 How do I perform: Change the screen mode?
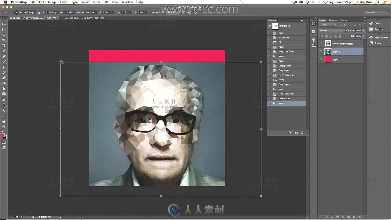(4, 148)
